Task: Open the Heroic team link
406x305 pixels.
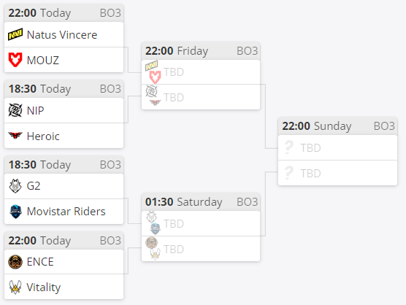Action: coord(43,136)
